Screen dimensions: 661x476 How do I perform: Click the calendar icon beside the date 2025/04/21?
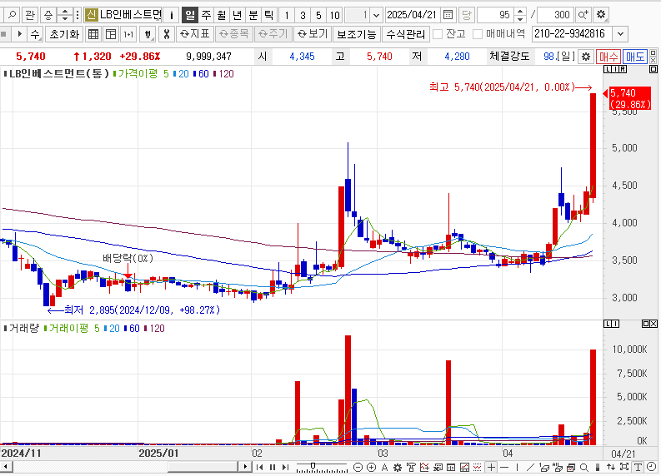[x=448, y=15]
